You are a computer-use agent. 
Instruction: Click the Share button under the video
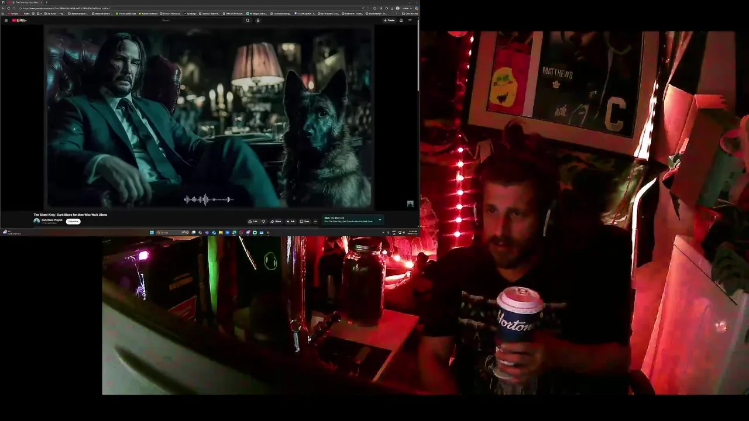276,222
